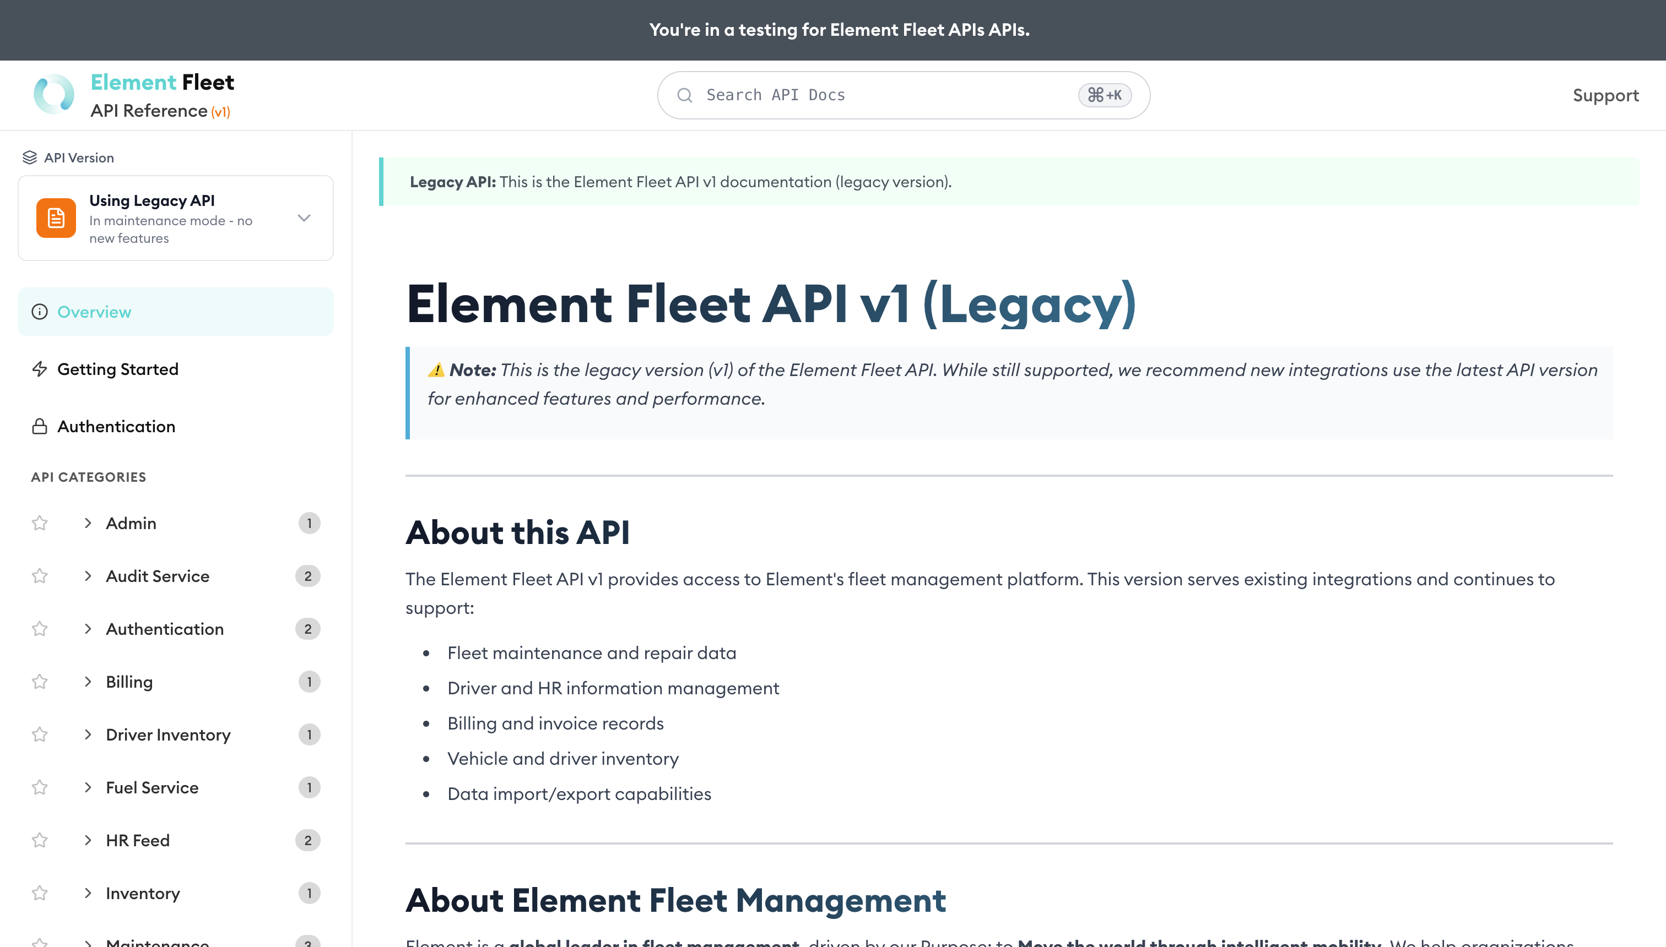1666x947 pixels.
Task: Click the Driver Inventory count badge
Action: (x=309, y=735)
